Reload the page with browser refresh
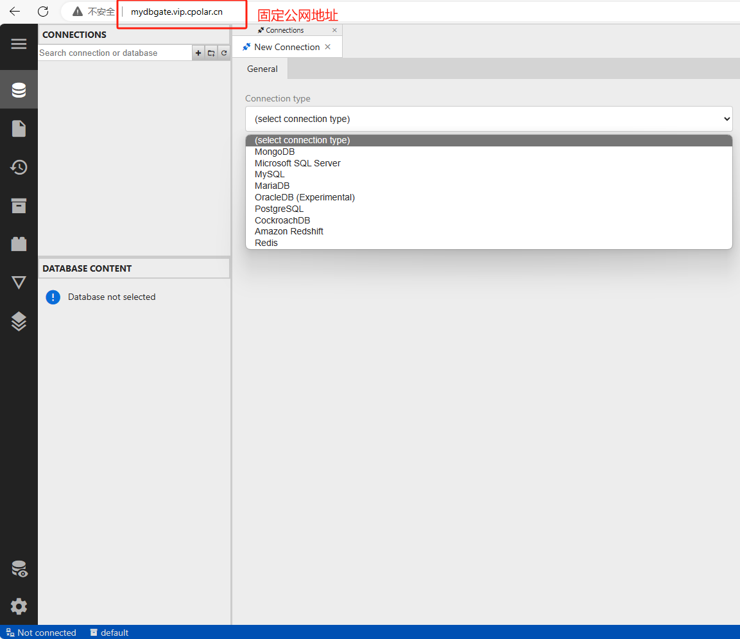 tap(43, 12)
